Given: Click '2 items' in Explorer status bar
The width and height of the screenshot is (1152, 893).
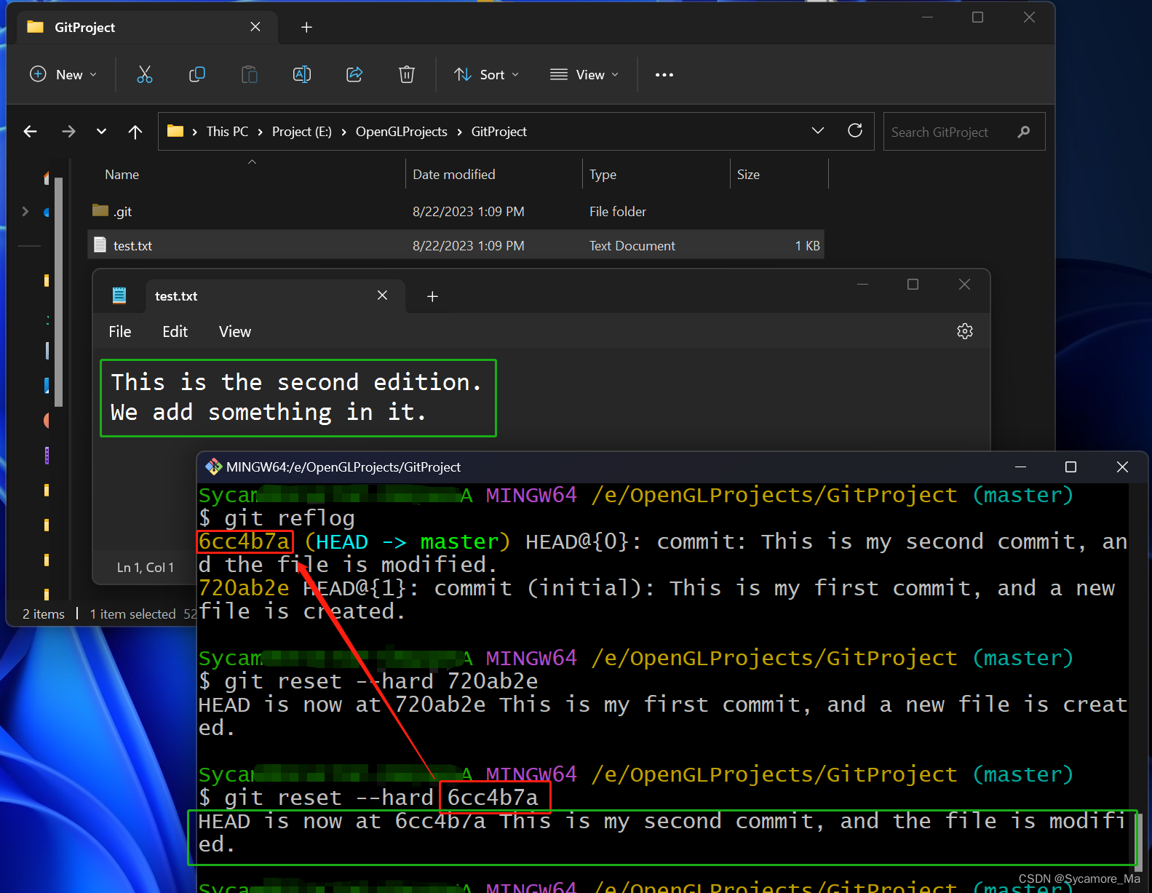Looking at the screenshot, I should [x=44, y=614].
